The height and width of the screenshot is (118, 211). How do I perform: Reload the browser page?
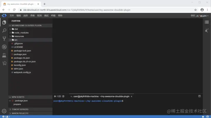pyautogui.click(x=14, y=10)
